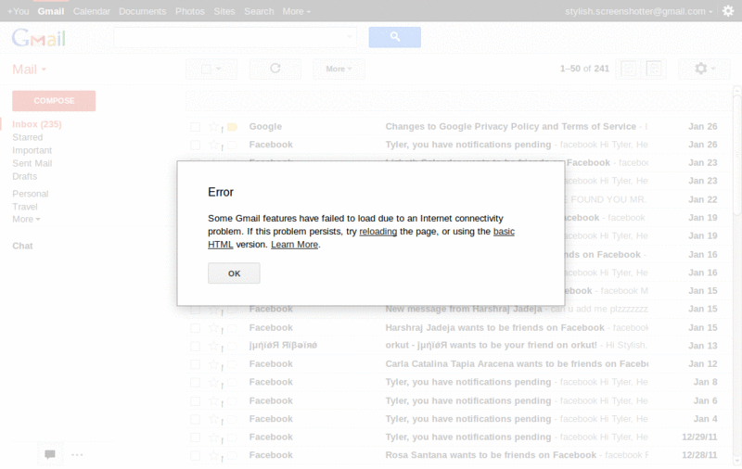Open the Learn More link

pos(294,245)
